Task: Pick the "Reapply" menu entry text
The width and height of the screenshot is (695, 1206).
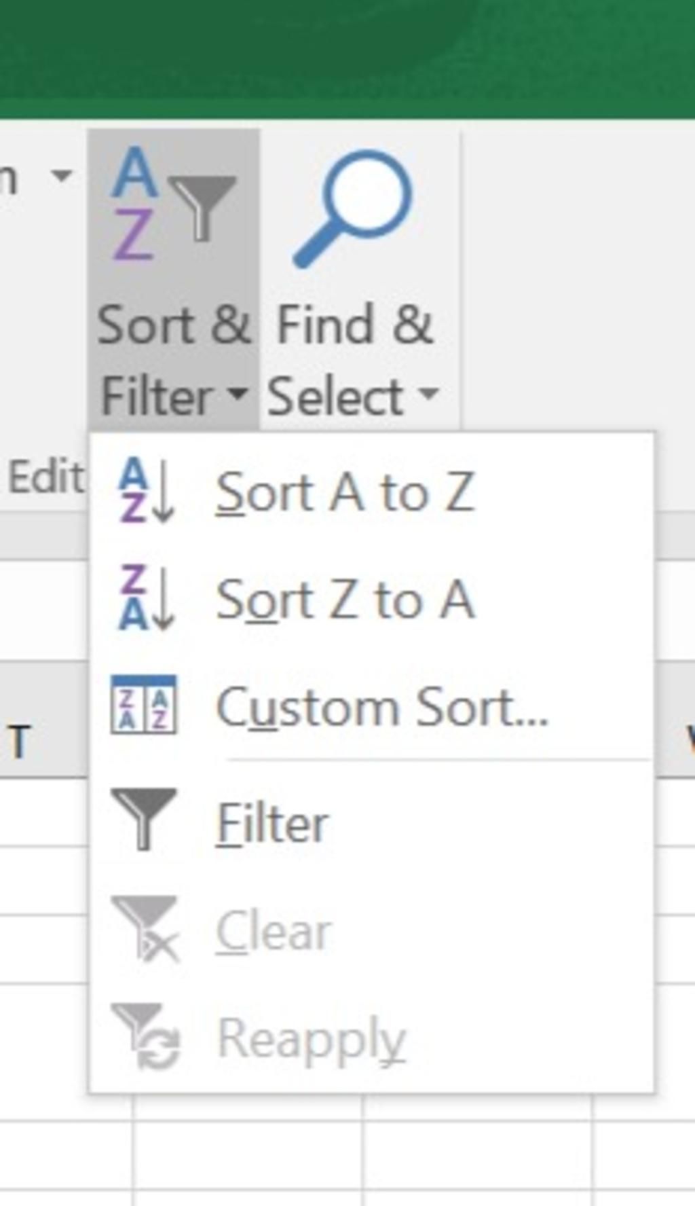Action: pos(311,1039)
